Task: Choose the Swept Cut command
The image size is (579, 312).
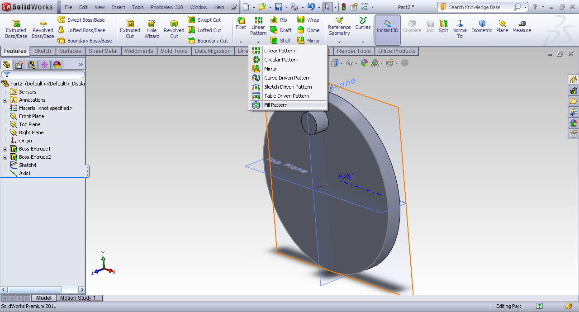Action: (x=204, y=20)
